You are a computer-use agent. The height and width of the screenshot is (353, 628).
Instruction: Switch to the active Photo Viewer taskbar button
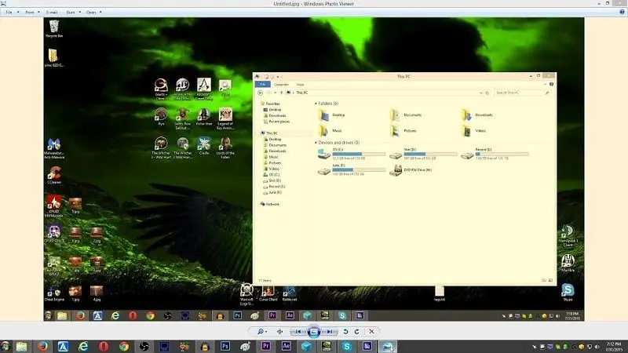tap(387, 346)
